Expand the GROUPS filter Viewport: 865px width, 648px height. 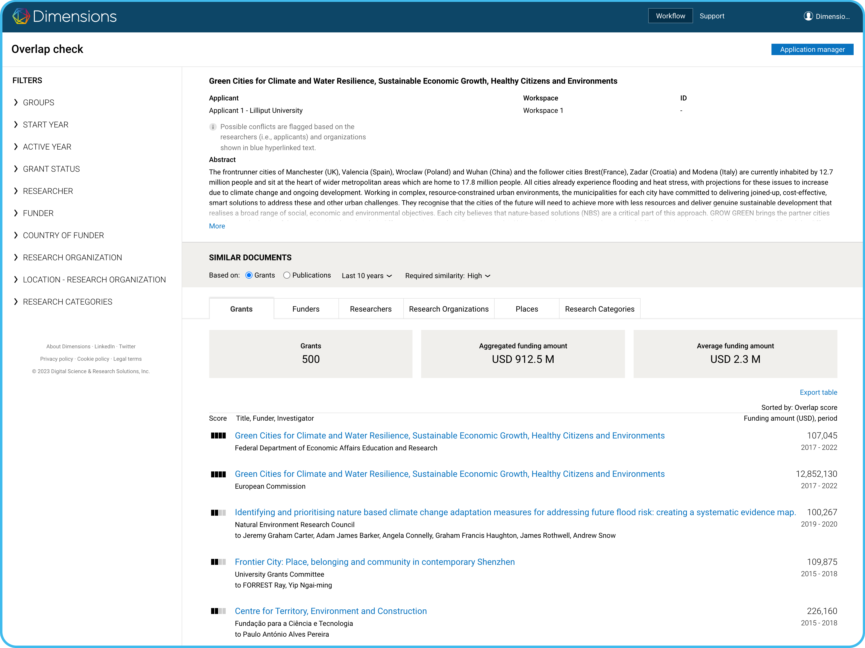click(38, 102)
